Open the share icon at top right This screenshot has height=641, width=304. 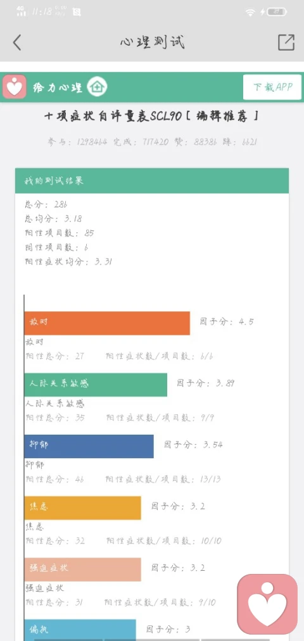pyautogui.click(x=286, y=42)
